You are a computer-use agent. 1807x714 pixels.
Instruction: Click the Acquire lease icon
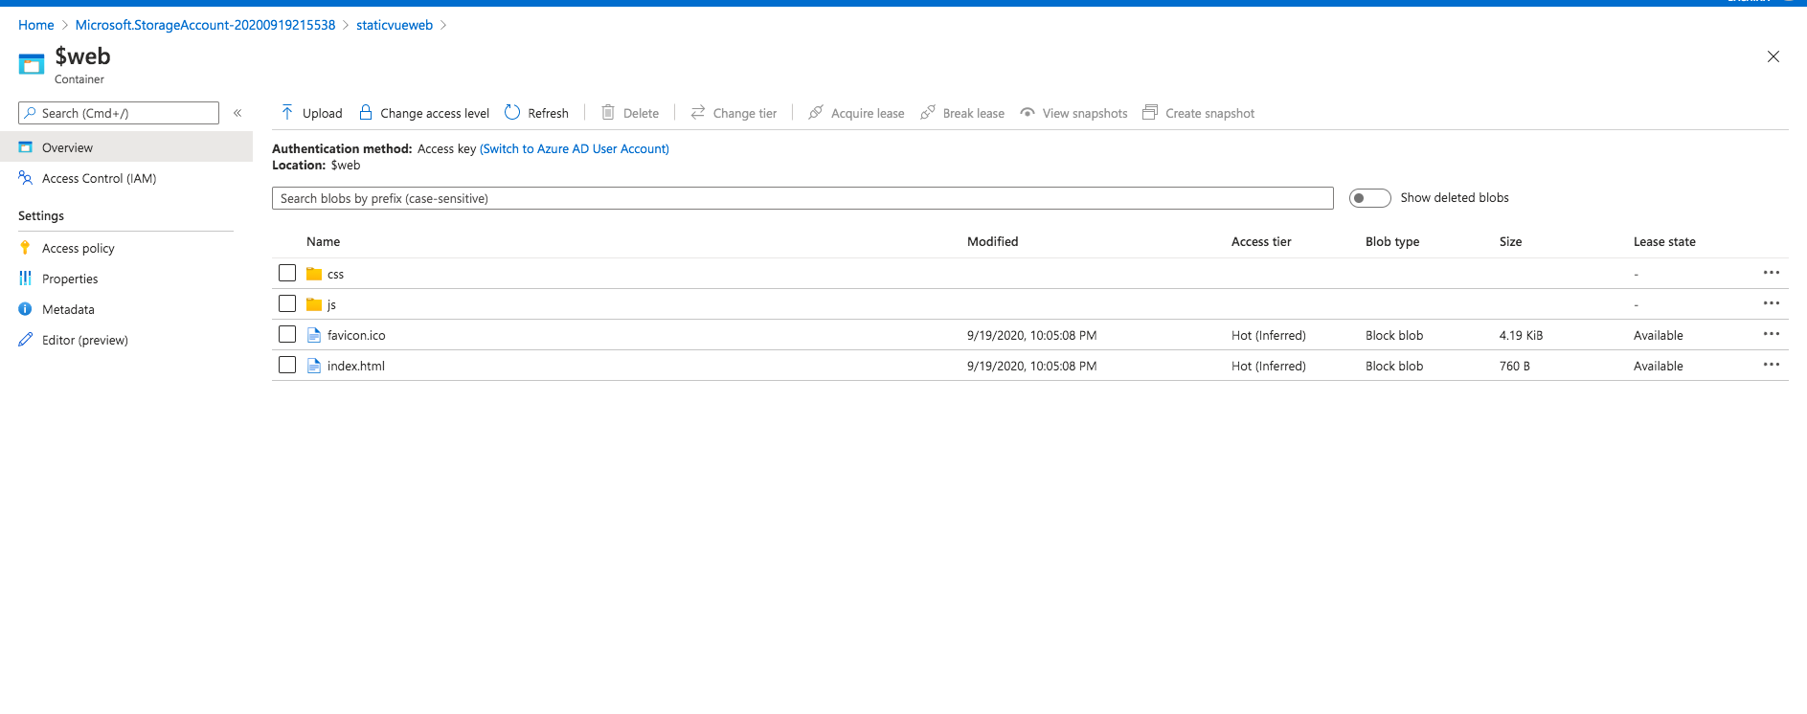[816, 113]
